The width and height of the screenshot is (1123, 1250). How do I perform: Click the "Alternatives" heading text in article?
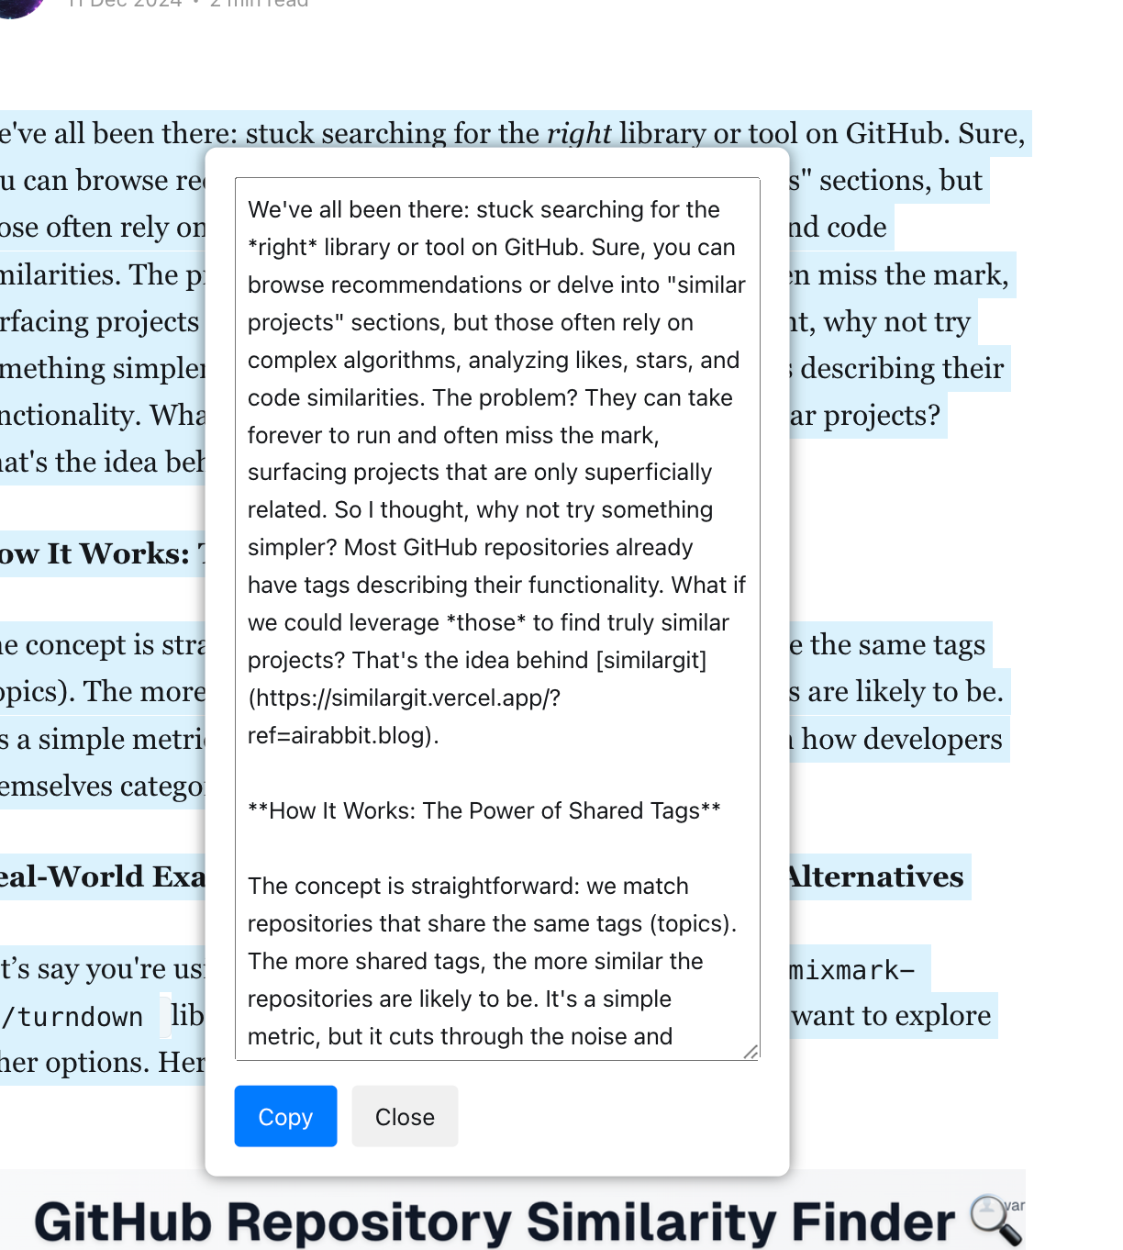coord(876,876)
